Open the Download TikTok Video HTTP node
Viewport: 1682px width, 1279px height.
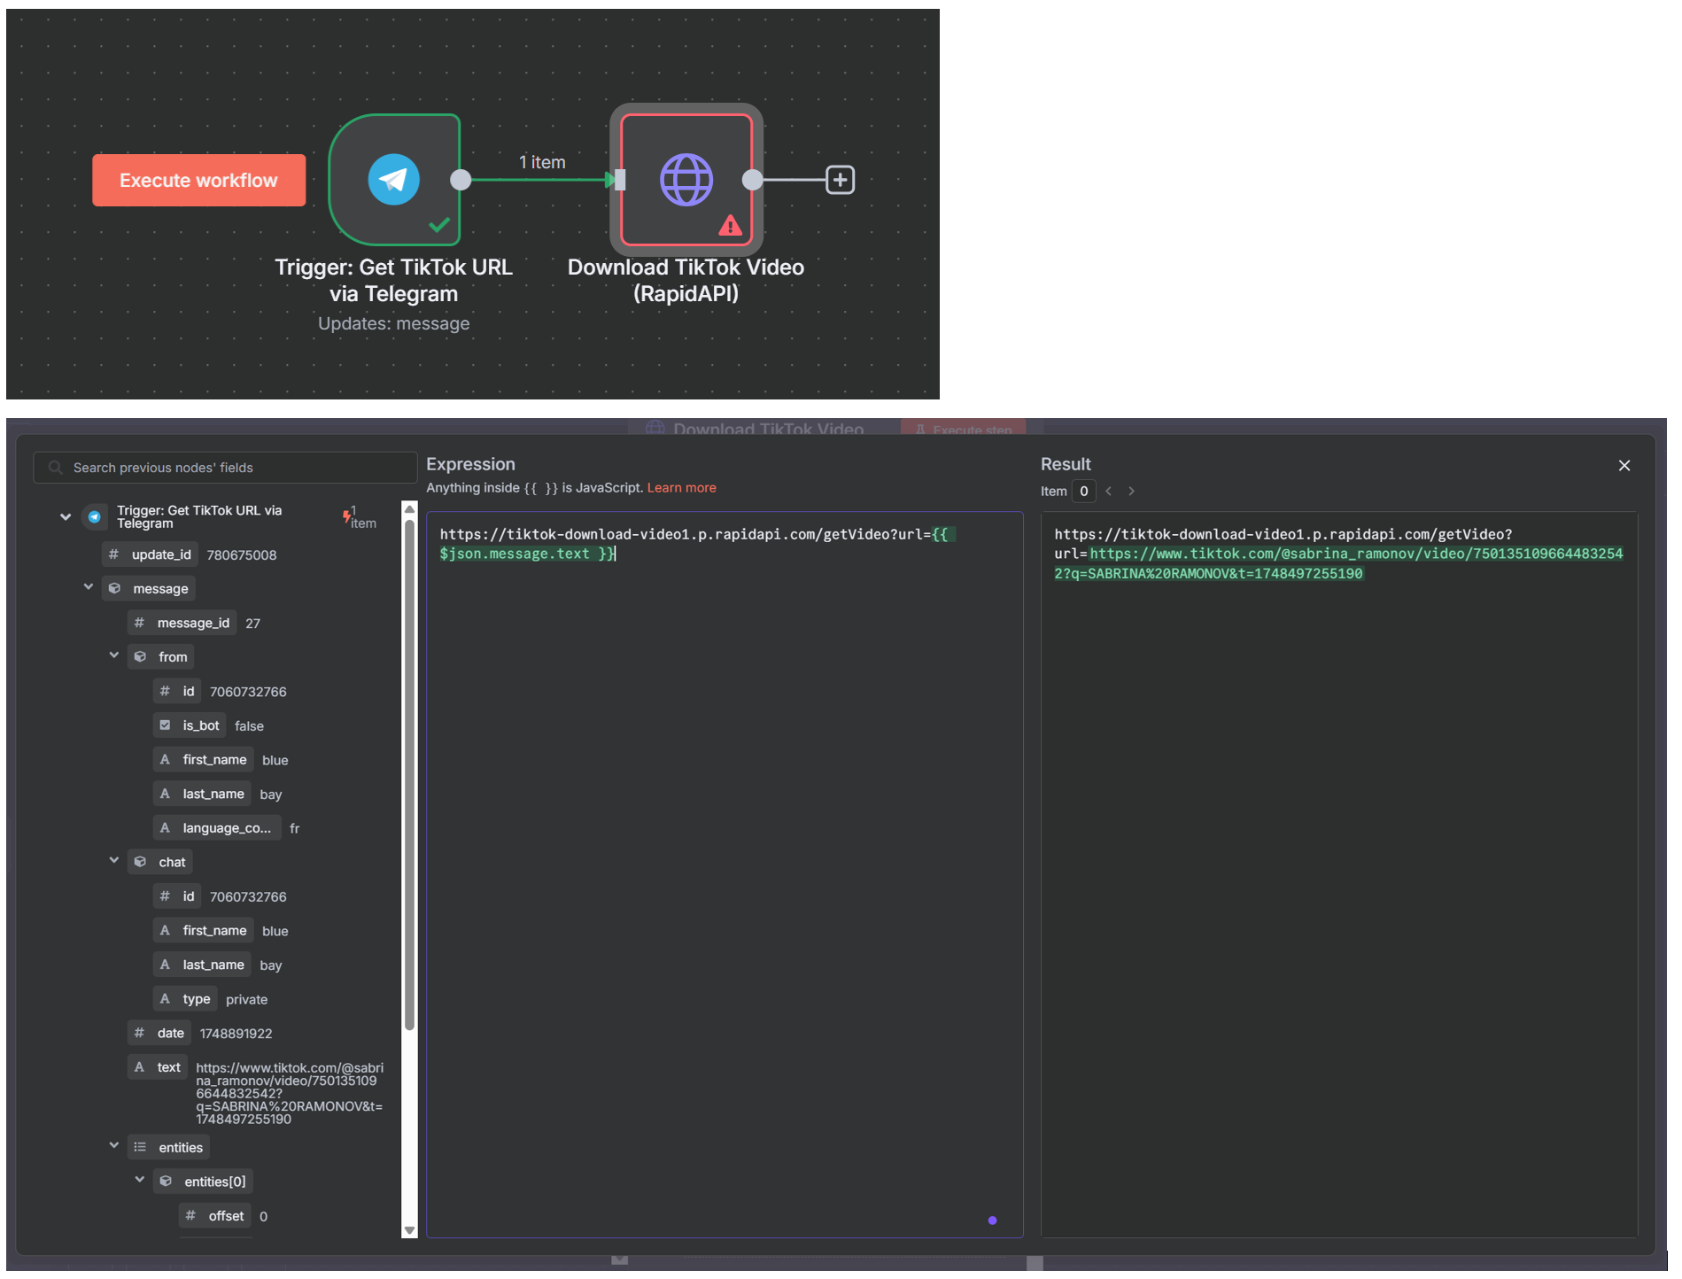pyautogui.click(x=686, y=180)
